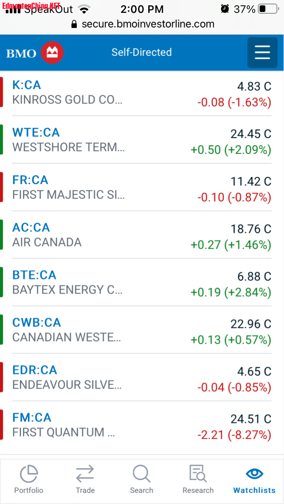Open the AC:CA Air Canada ticker
Screen dimensions: 284x504
point(31,227)
